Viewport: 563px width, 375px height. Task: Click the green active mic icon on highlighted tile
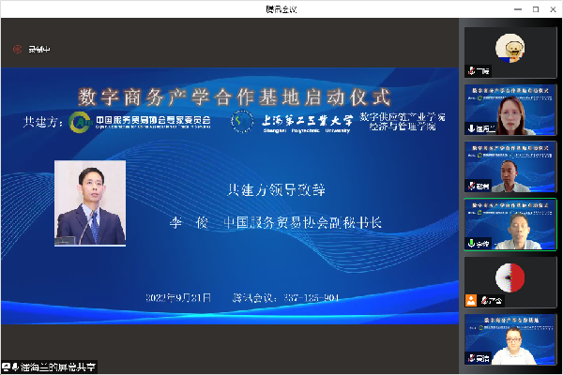(x=471, y=242)
